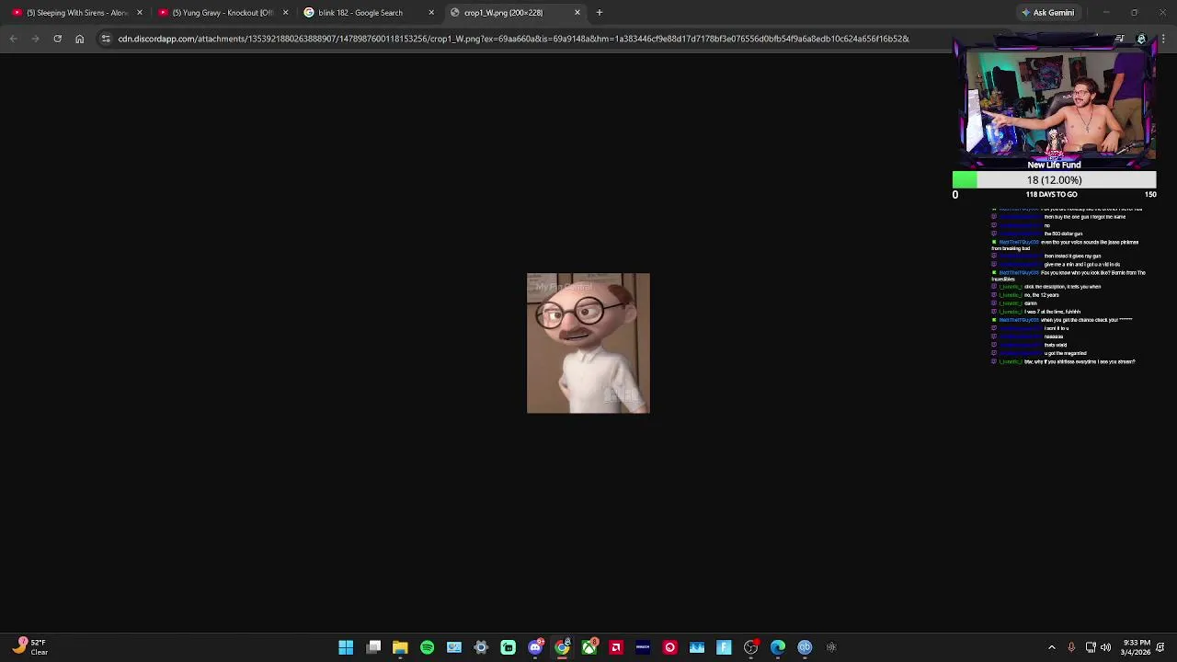Open Microsoft Edge from the taskbar
The width and height of the screenshot is (1177, 662).
click(x=778, y=647)
